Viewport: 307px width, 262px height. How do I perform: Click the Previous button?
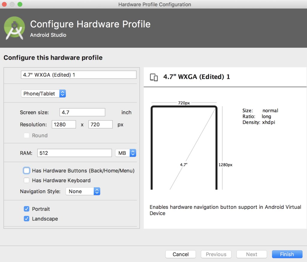216,254
